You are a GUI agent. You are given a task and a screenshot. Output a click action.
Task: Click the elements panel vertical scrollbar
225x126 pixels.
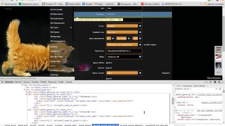coord(173,101)
